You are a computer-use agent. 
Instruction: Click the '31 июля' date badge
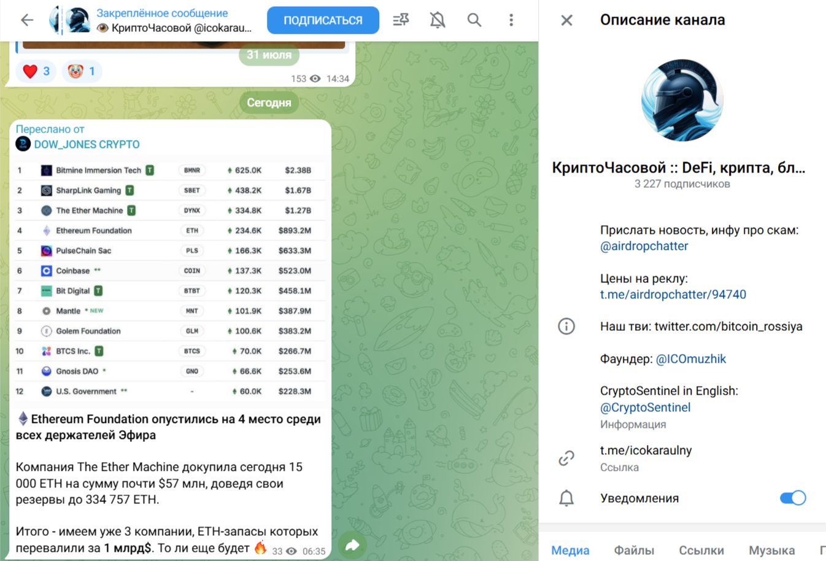269,55
